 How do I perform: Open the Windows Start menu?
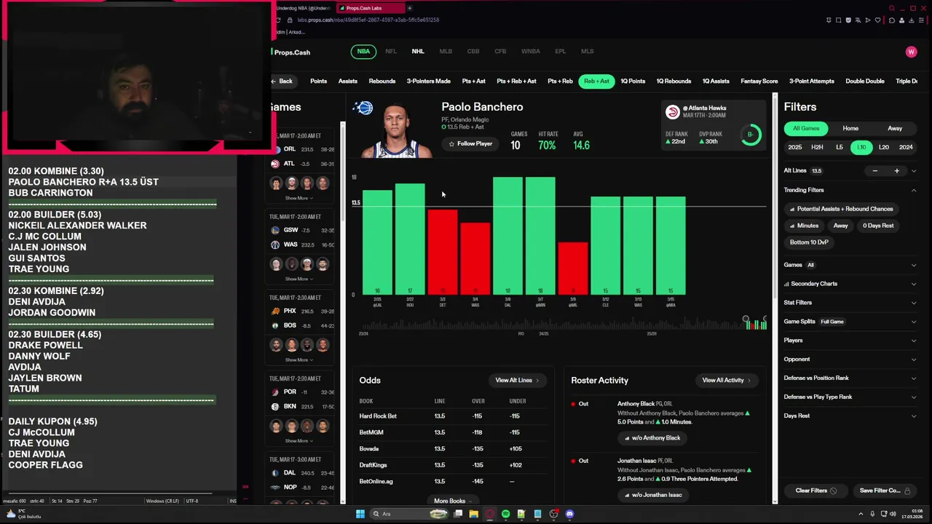click(x=360, y=514)
